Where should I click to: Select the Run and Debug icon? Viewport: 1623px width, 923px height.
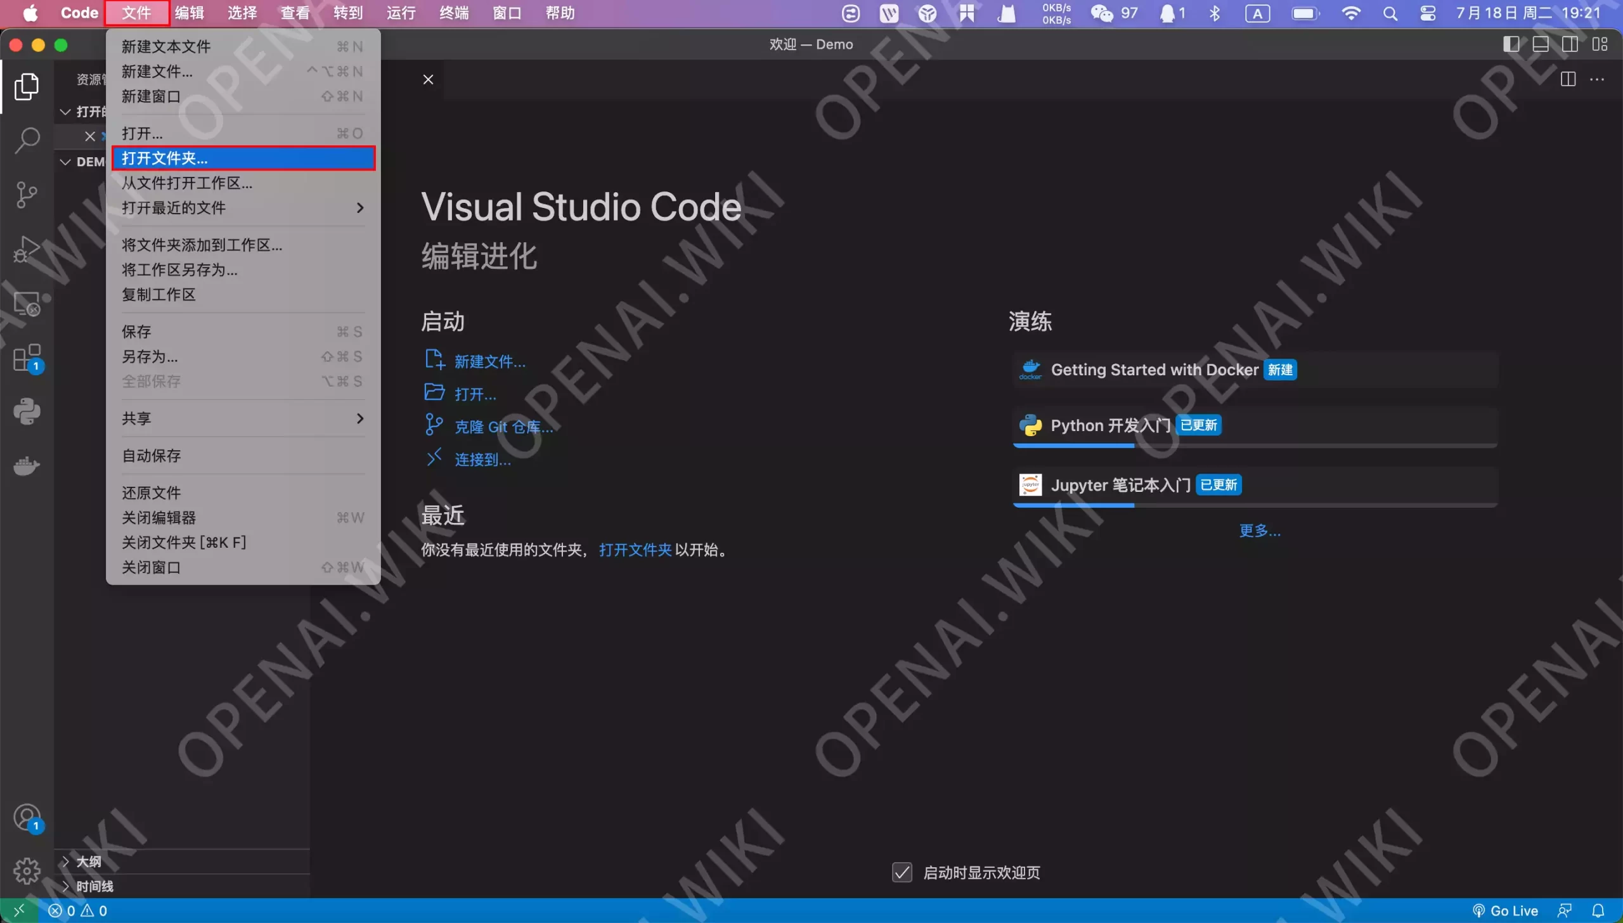coord(27,248)
